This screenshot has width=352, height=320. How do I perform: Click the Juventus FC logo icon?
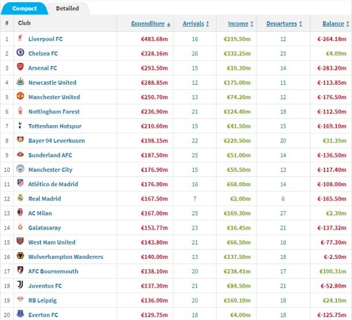click(x=20, y=285)
